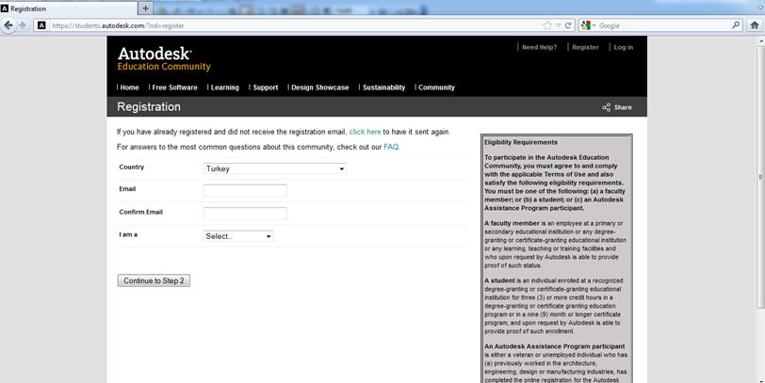Open the Home menu item
The height and width of the screenshot is (383, 765).
(129, 88)
